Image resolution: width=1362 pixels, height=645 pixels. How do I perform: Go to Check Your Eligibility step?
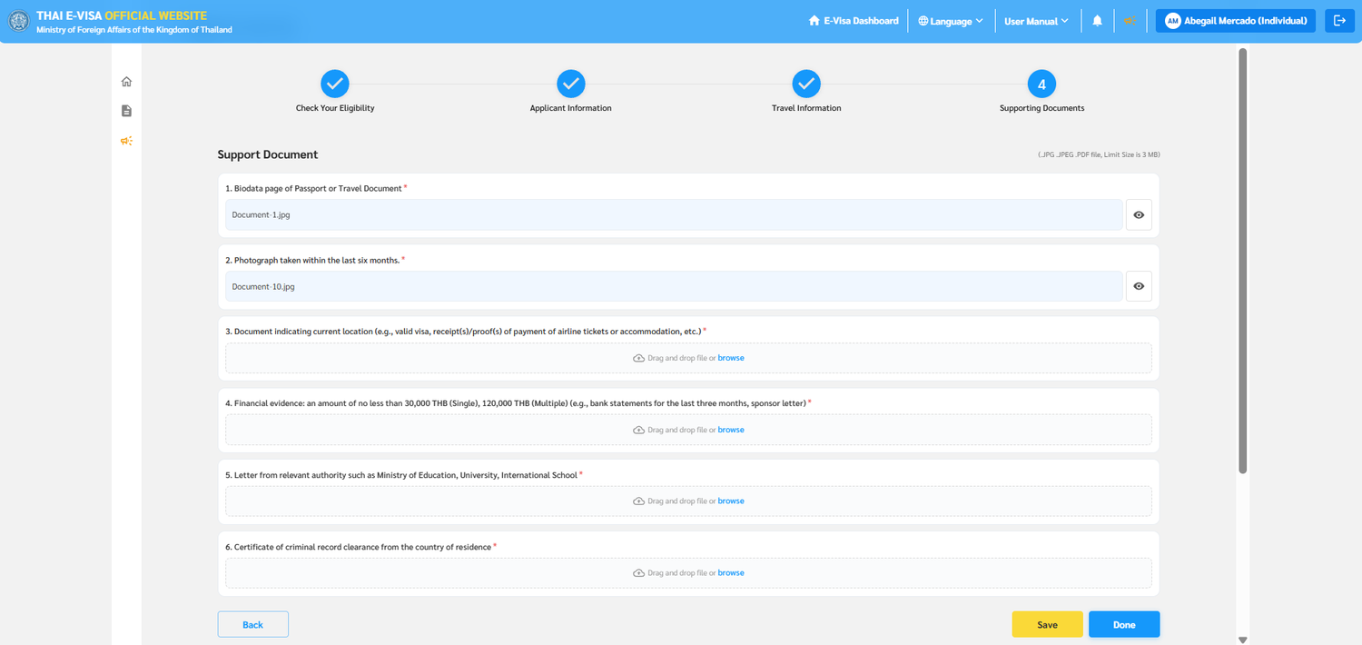click(335, 84)
